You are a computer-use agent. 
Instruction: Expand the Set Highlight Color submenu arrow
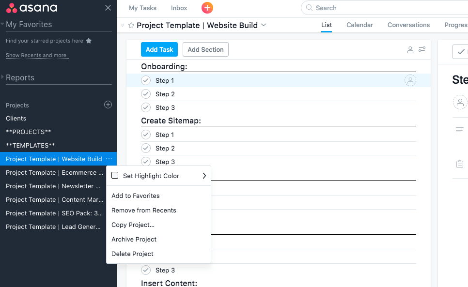204,176
